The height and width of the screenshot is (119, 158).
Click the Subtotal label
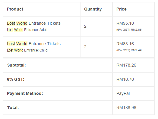[x=17, y=65]
